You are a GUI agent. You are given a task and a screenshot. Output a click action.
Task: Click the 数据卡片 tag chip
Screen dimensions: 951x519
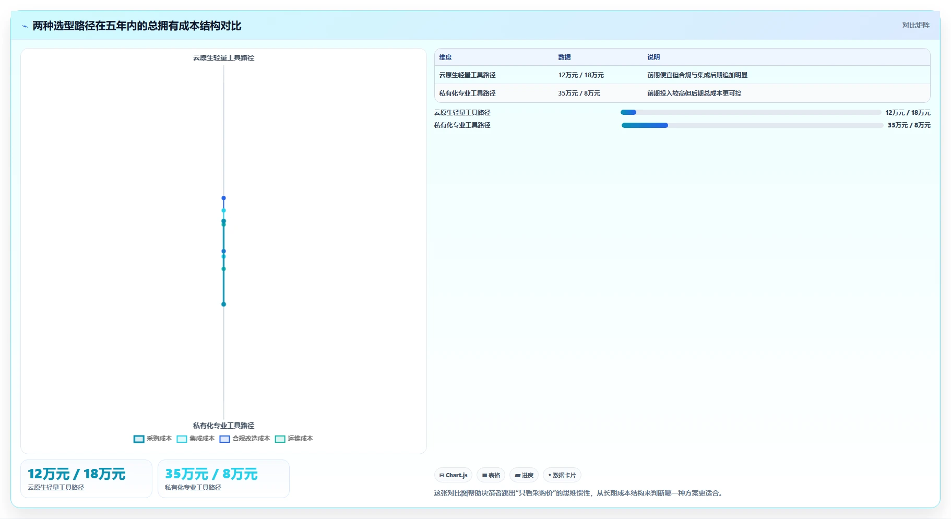click(562, 475)
